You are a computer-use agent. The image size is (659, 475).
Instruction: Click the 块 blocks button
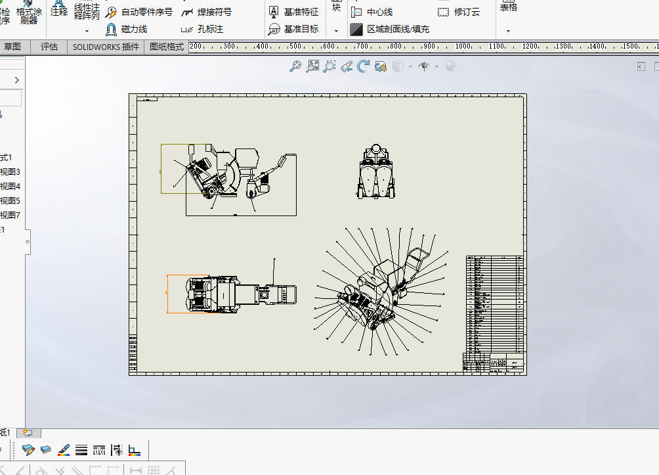336,6
